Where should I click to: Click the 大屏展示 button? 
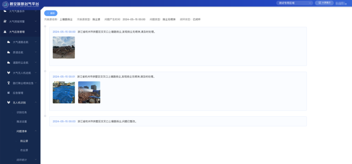pos(324,3)
